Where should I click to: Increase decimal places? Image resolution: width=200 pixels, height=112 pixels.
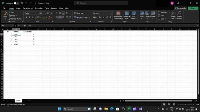click(107, 17)
